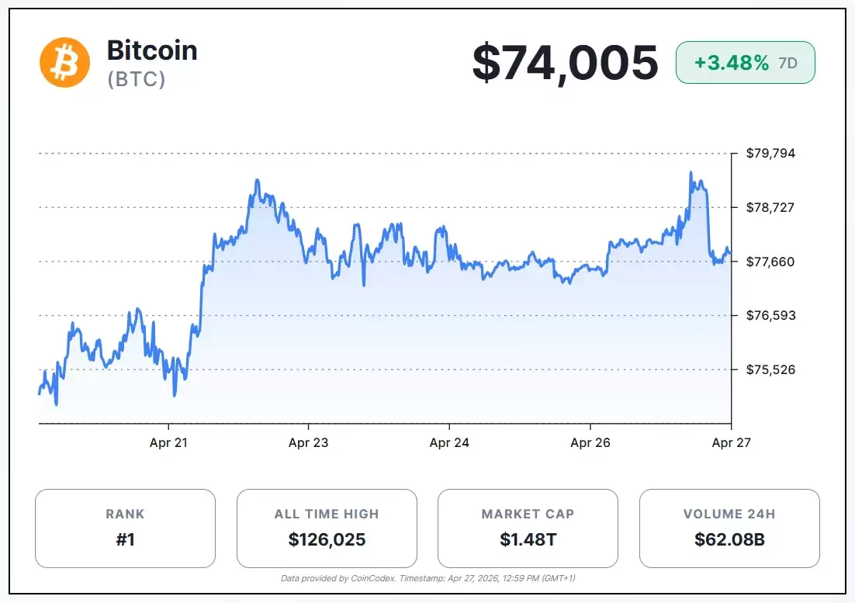This screenshot has height=603, width=855.
Task: Open the VOLUME 24H $62.08B card
Action: 729,528
